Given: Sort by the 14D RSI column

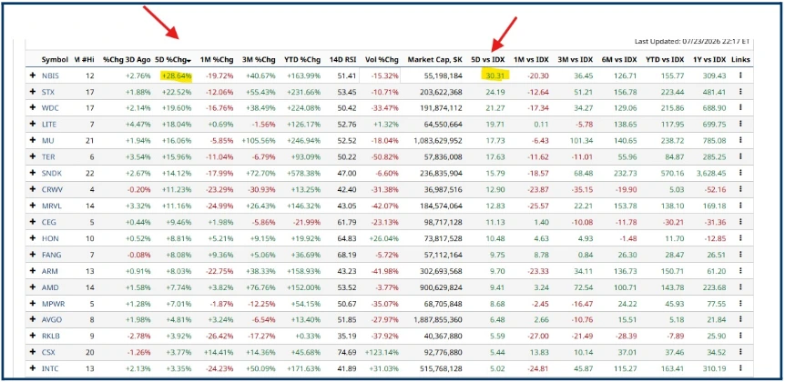Looking at the screenshot, I should (x=342, y=59).
